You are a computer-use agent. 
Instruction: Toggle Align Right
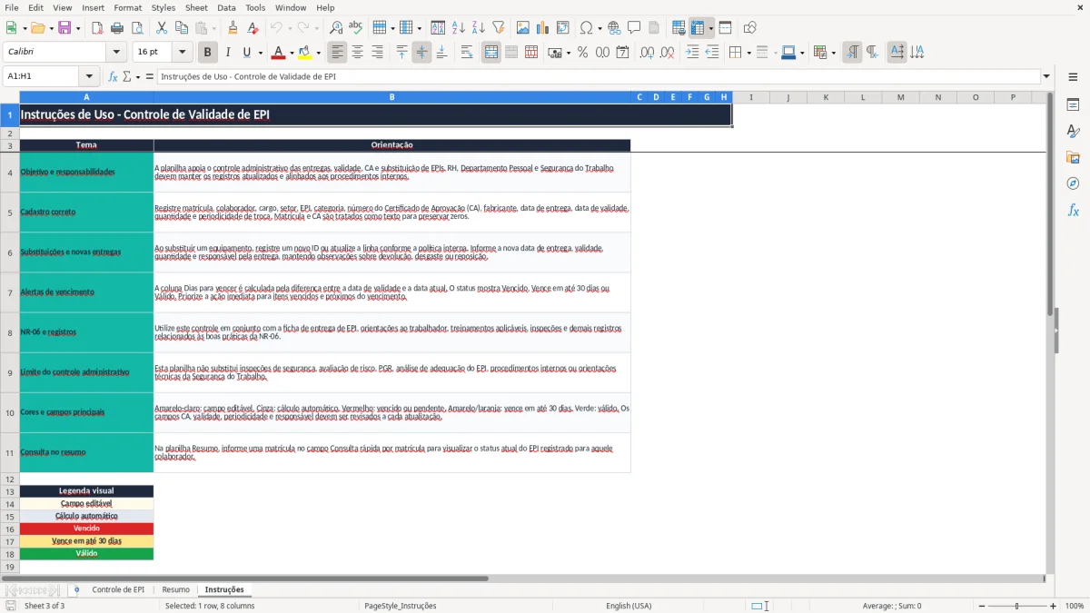tap(377, 53)
